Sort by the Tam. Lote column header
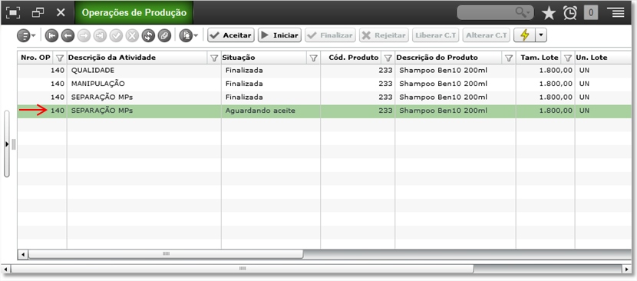 click(x=540, y=58)
